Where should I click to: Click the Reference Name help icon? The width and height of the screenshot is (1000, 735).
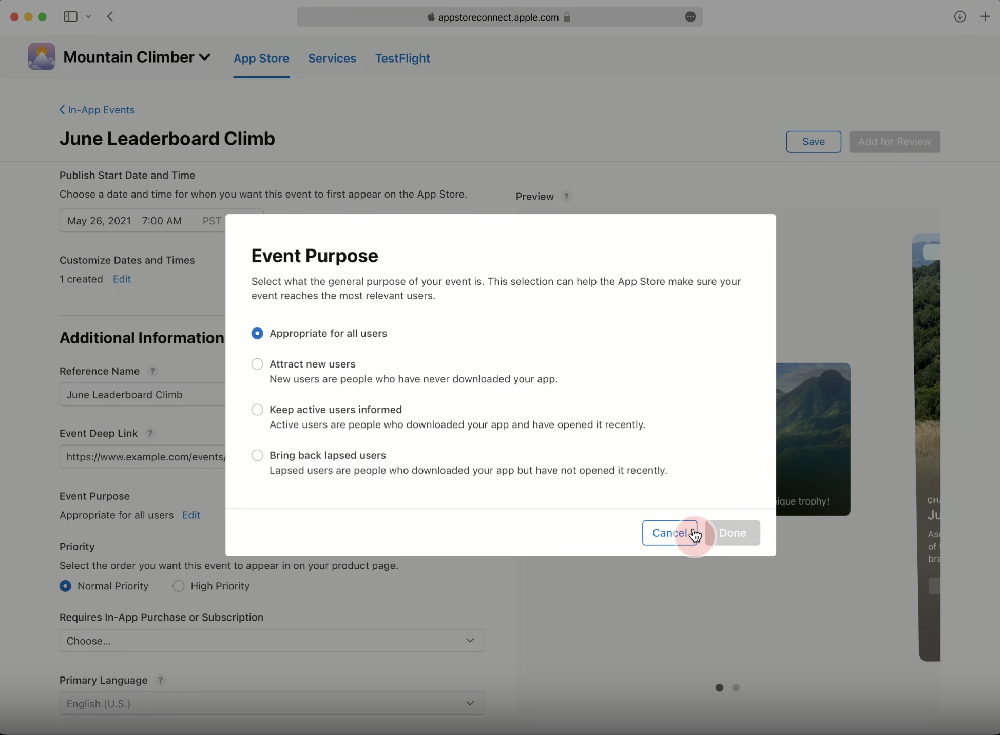(x=152, y=371)
